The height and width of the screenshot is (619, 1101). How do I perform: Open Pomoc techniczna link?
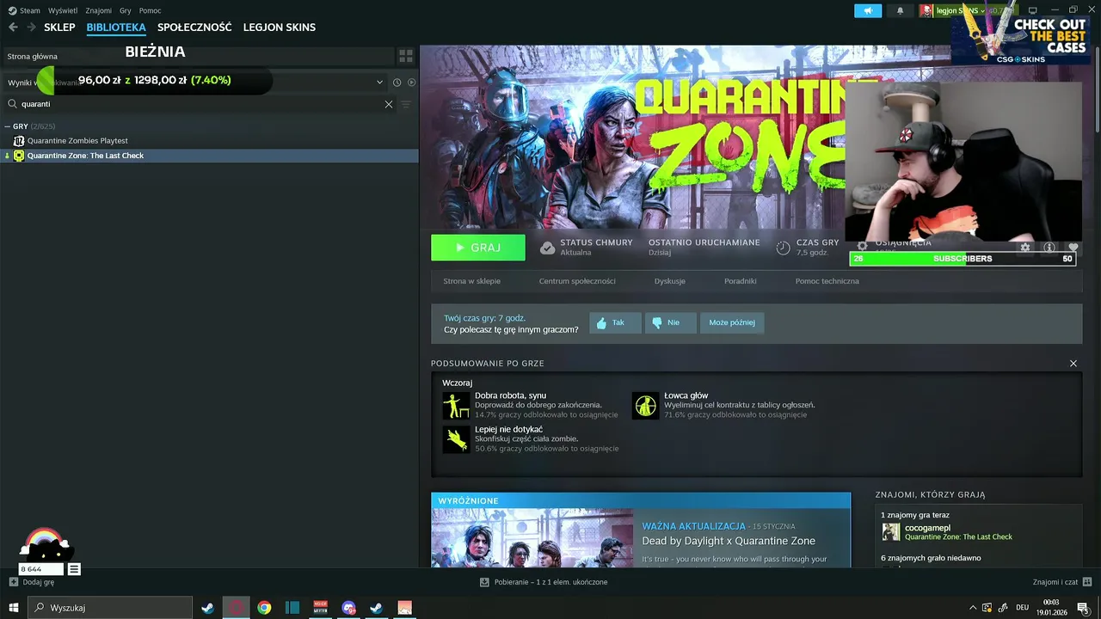[827, 281]
